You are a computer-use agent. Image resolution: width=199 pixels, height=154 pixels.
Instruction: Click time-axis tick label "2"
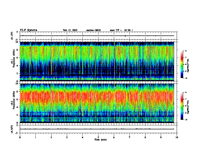(x=51, y=137)
